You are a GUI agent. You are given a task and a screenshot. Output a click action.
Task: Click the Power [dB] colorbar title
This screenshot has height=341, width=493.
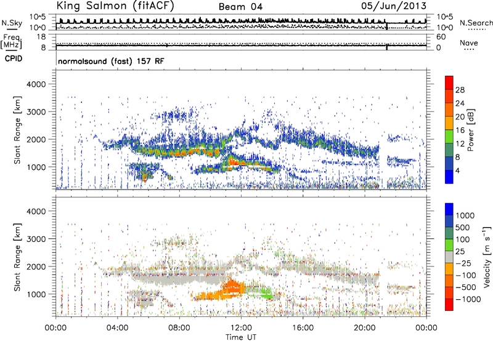470,130
